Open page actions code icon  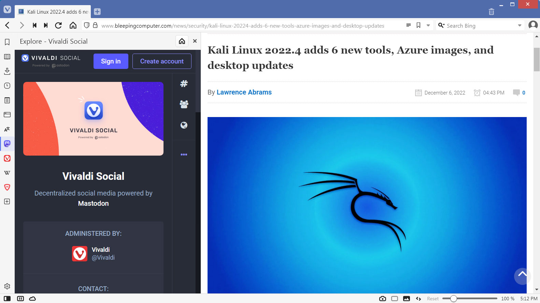[418, 299]
